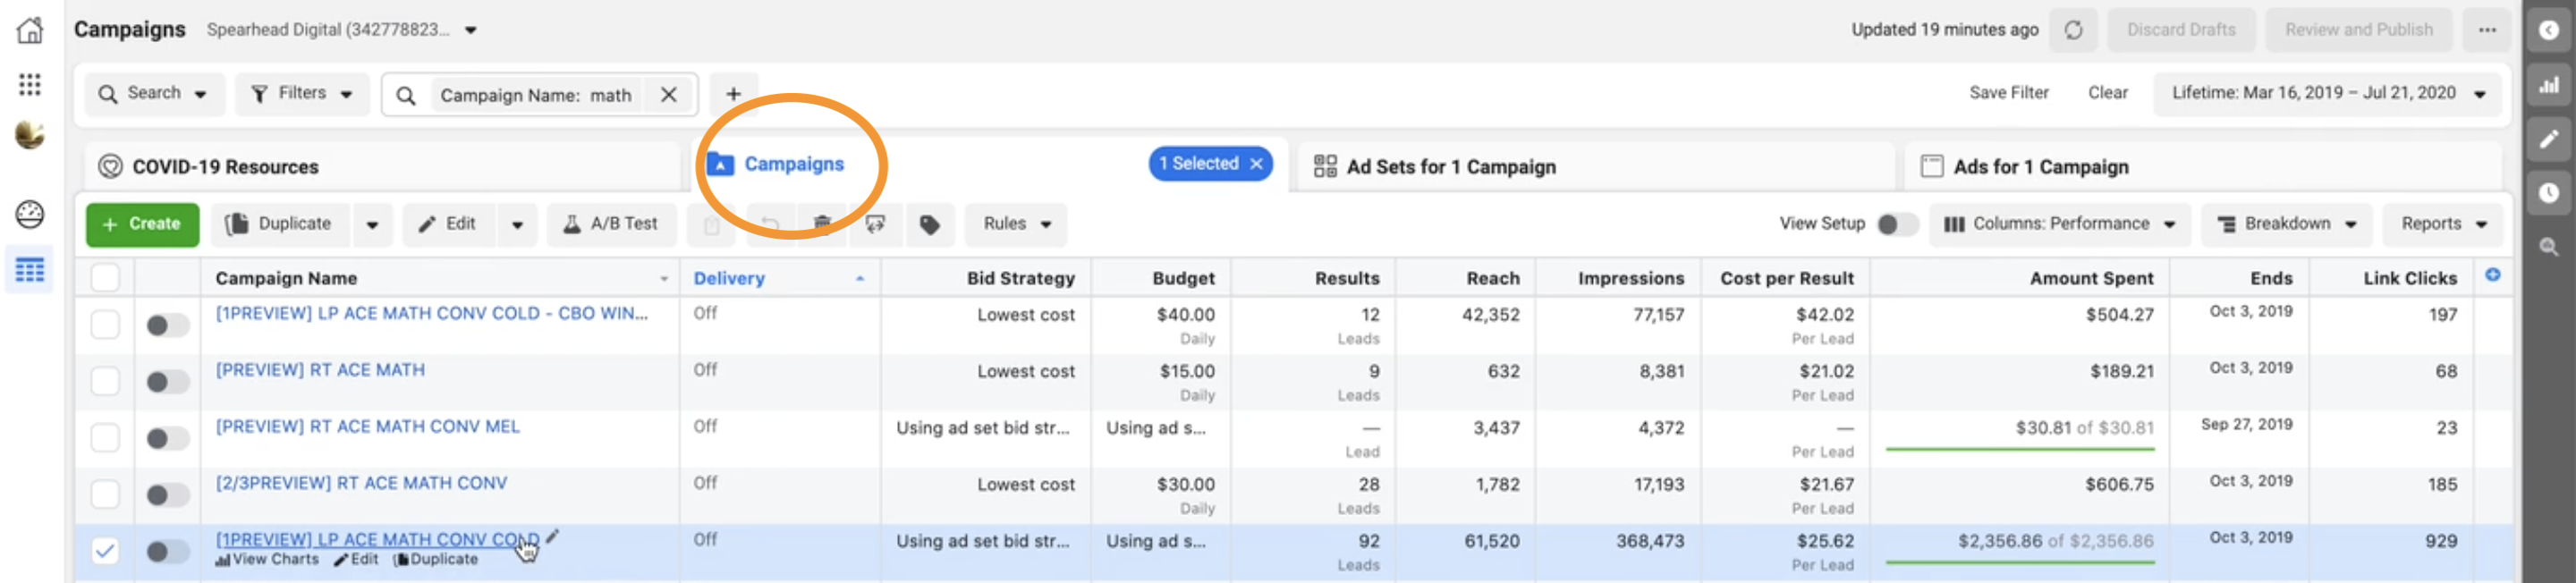
Task: Expand the Breakdown dropdown
Action: click(2287, 224)
